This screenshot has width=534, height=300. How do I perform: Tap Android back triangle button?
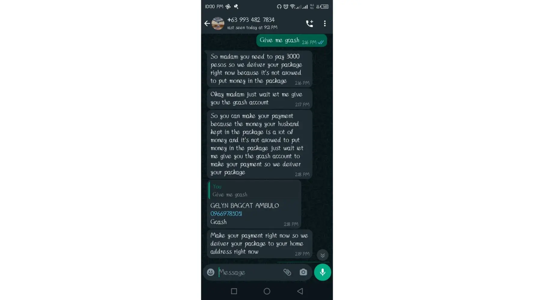[x=300, y=291]
